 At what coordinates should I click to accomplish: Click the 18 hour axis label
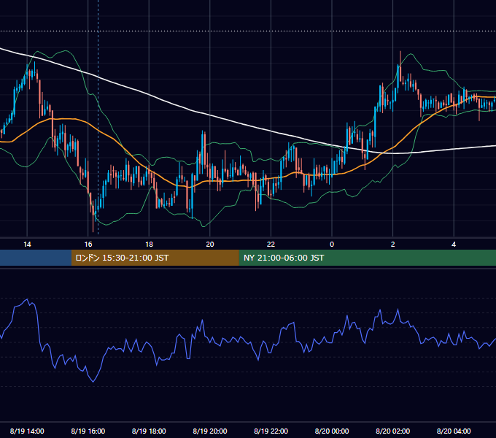[149, 245]
